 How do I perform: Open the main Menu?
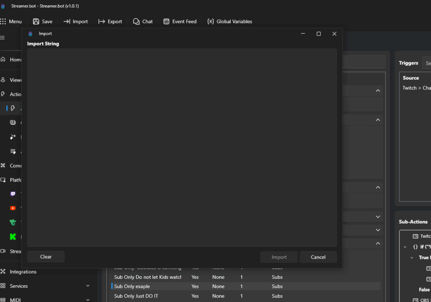point(11,21)
